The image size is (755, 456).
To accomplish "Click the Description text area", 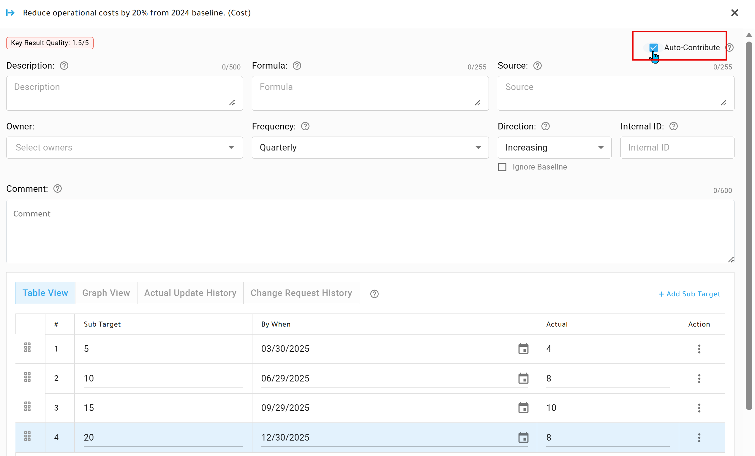I will coord(124,94).
